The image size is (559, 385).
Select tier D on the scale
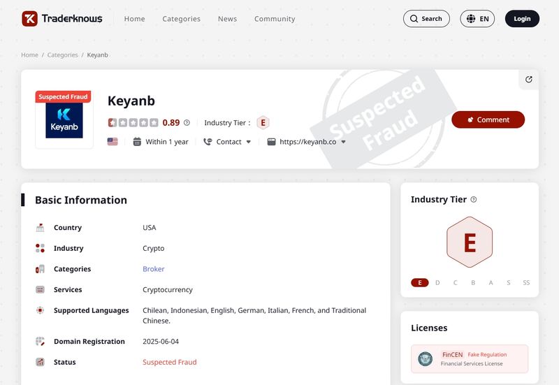coord(437,283)
